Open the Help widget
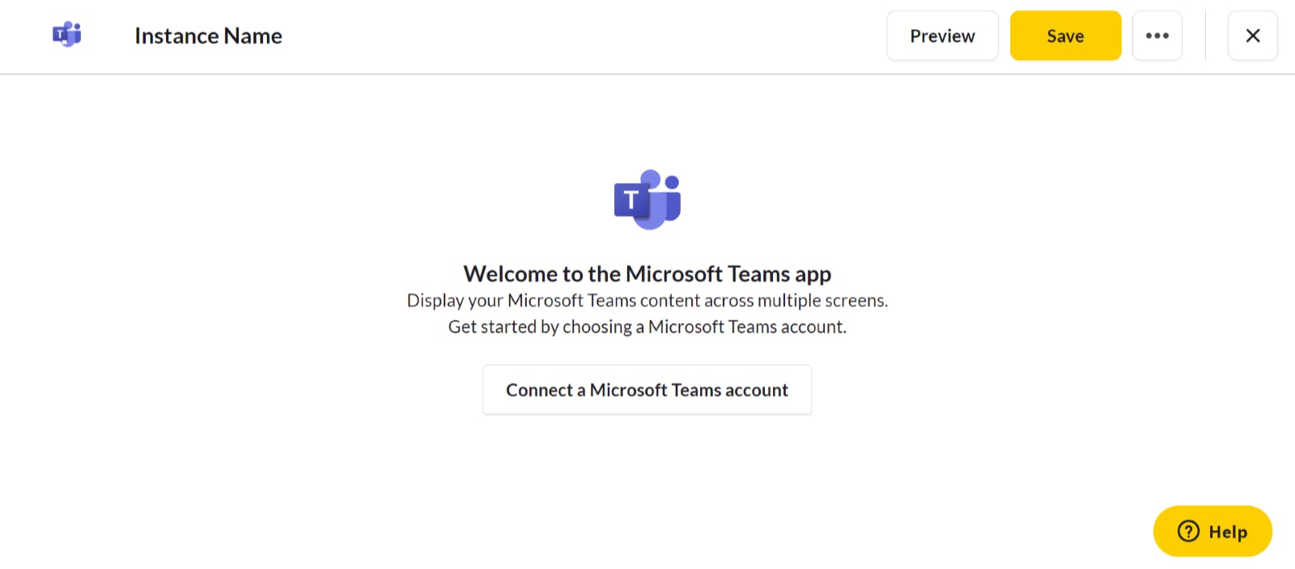The height and width of the screenshot is (569, 1295). 1212,531
